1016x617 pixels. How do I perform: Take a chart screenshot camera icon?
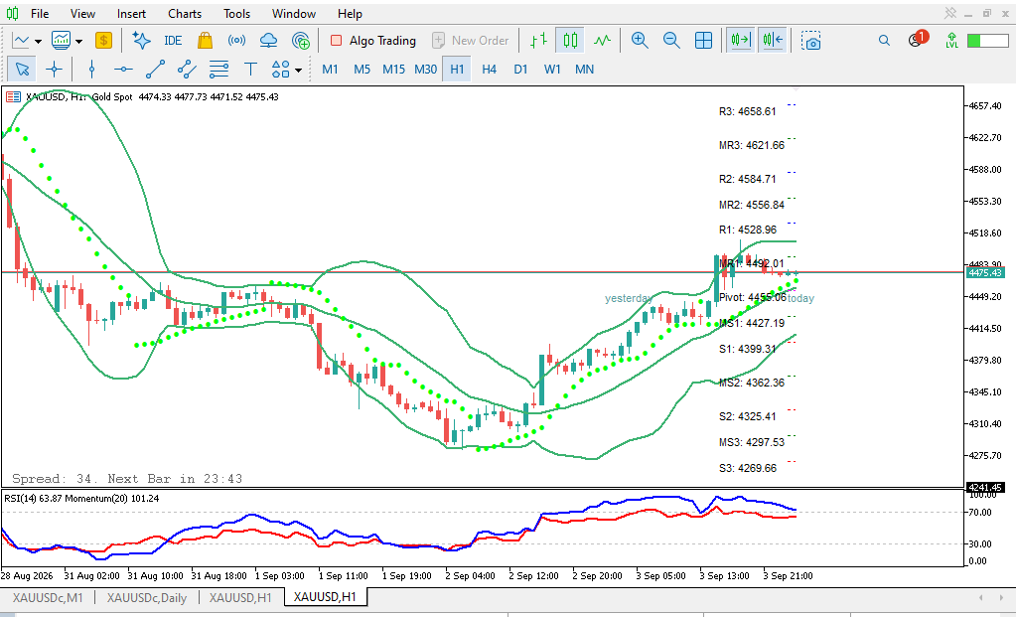(x=810, y=40)
